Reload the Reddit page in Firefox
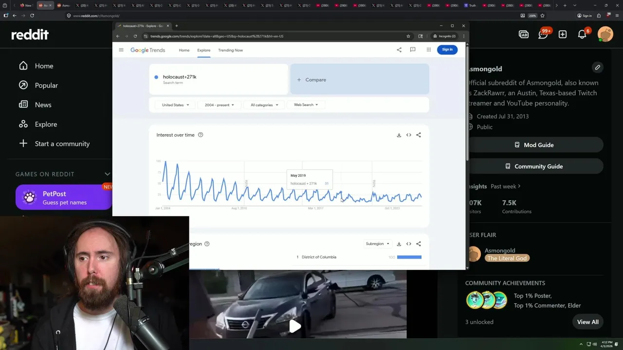The image size is (623, 350). click(x=32, y=16)
